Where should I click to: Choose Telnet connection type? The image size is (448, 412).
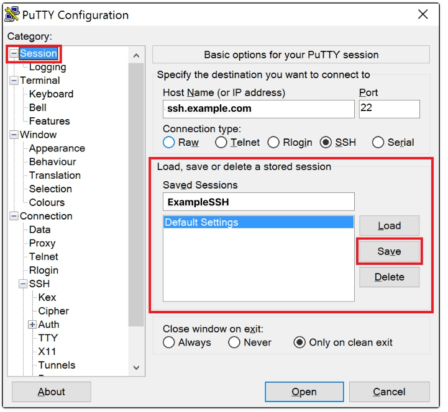(221, 143)
